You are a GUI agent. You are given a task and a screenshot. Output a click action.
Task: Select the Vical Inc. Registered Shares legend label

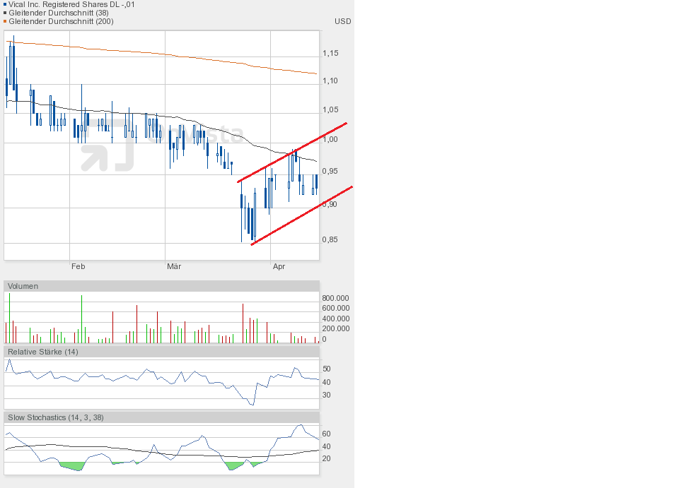[72, 4]
